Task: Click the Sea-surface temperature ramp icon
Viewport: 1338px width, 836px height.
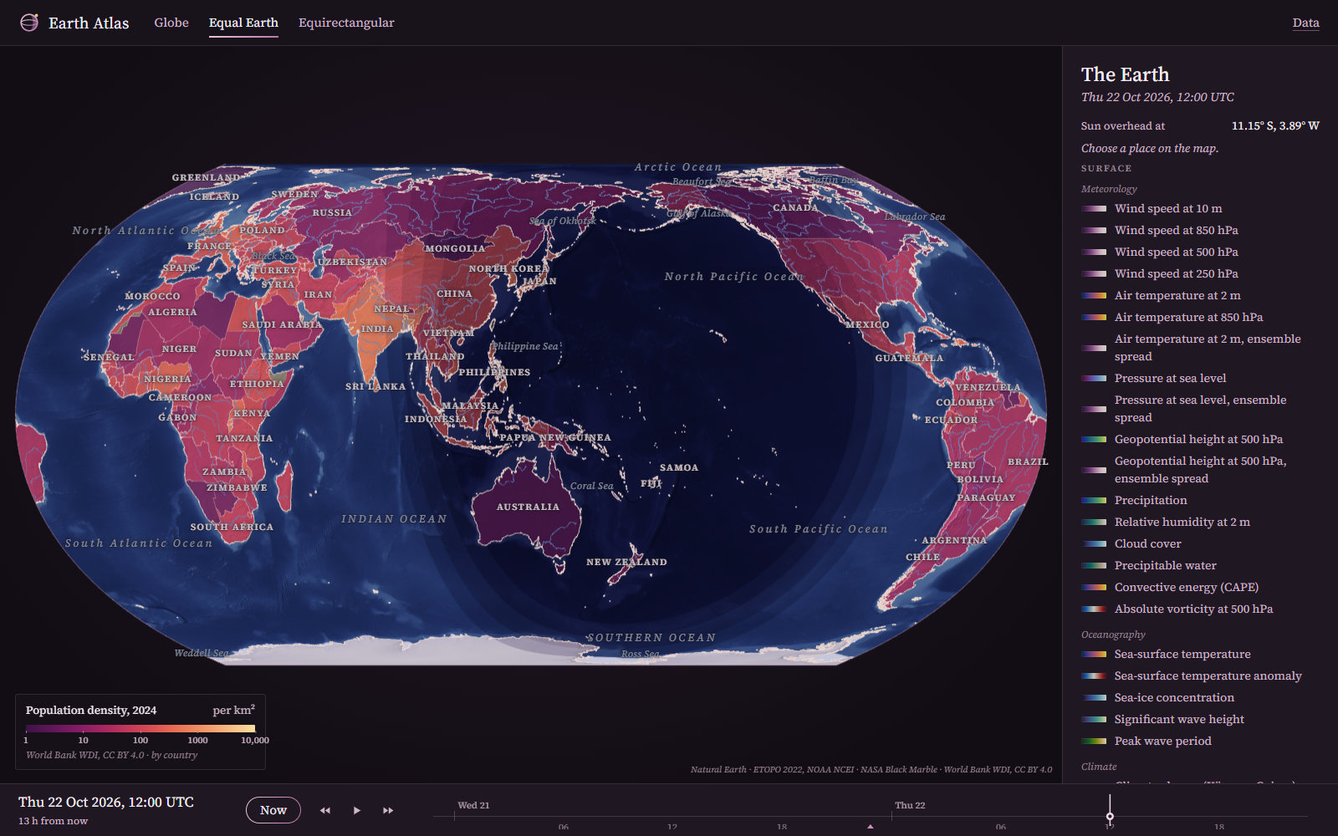Action: pos(1094,655)
